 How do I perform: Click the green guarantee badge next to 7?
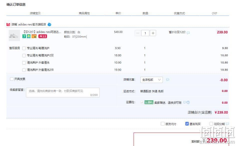click(x=29, y=36)
